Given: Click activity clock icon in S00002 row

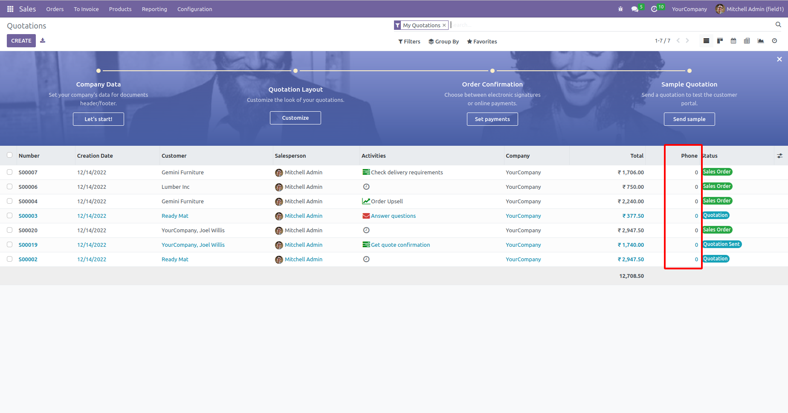Looking at the screenshot, I should coord(366,259).
